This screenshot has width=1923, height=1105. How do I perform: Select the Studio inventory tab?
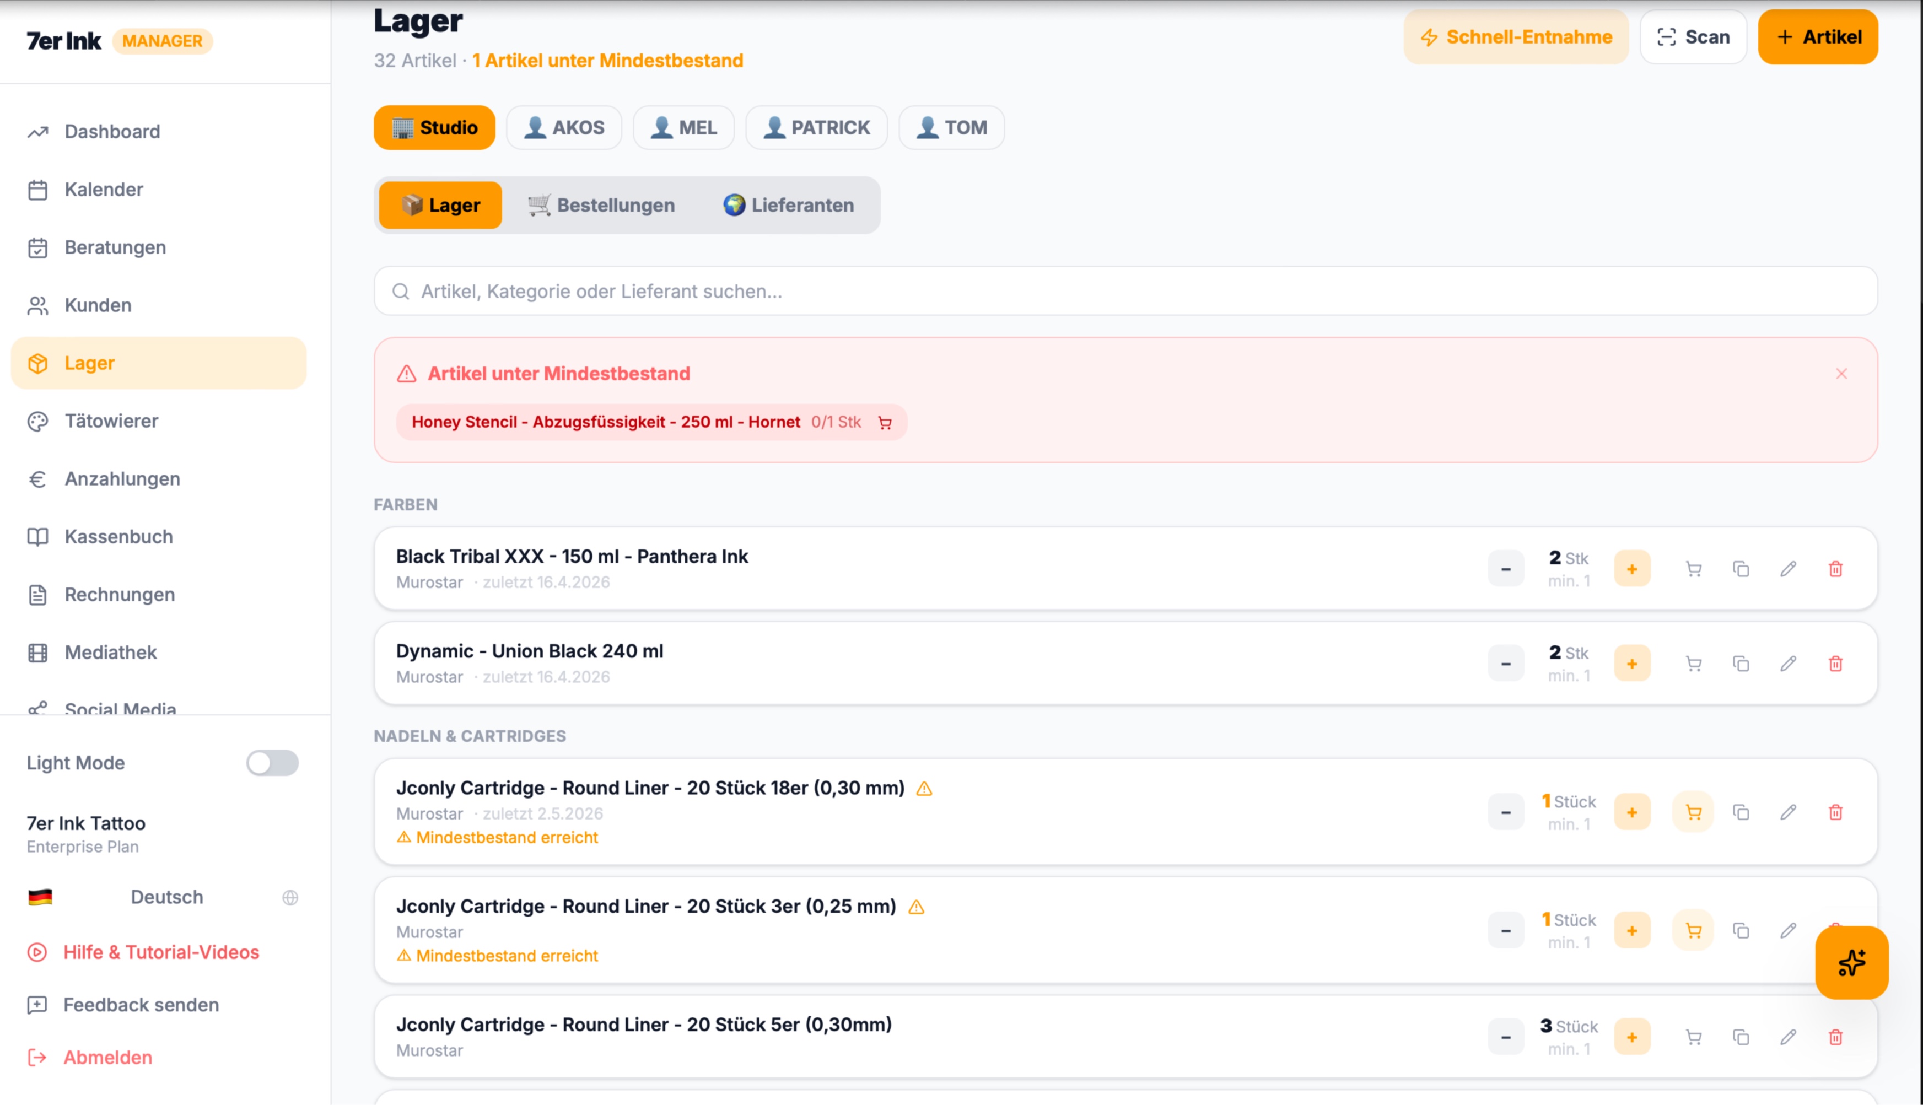pos(434,127)
